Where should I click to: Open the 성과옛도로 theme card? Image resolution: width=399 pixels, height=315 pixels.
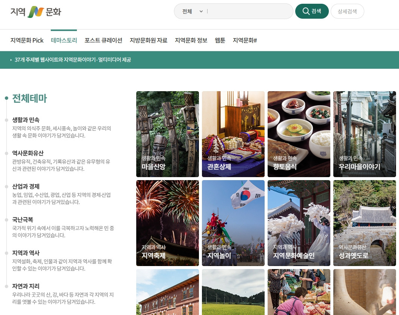(x=364, y=223)
